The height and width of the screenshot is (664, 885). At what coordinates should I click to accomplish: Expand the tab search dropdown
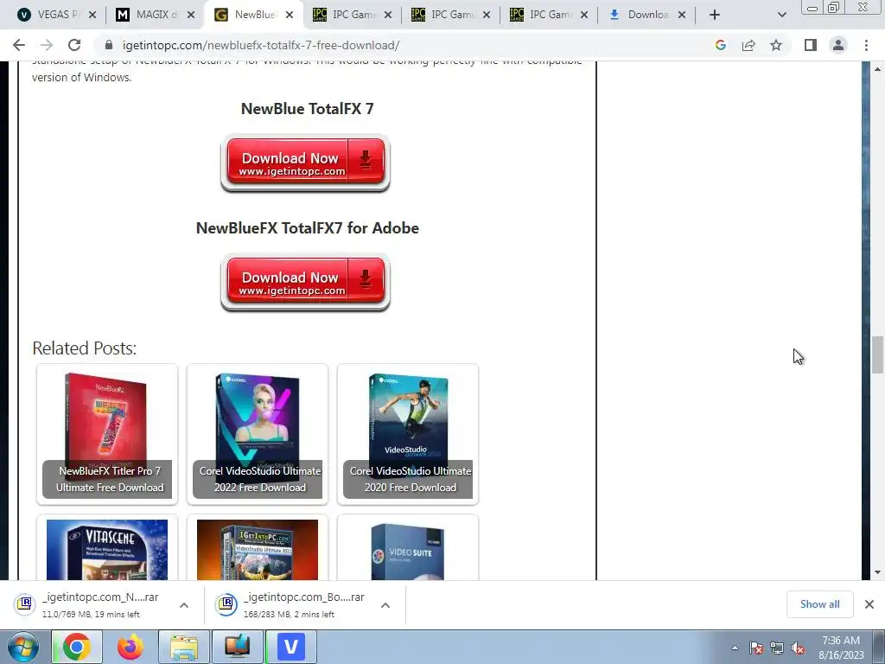coord(781,15)
